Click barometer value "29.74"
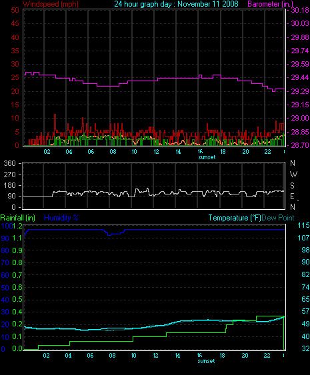This screenshot has height=375, width=310. coord(300,51)
